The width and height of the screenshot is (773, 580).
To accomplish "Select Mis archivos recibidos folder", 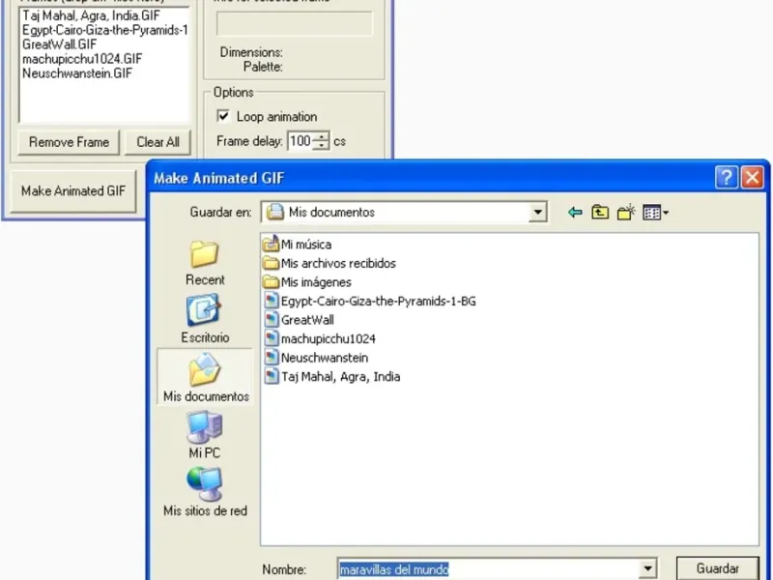I will click(329, 263).
